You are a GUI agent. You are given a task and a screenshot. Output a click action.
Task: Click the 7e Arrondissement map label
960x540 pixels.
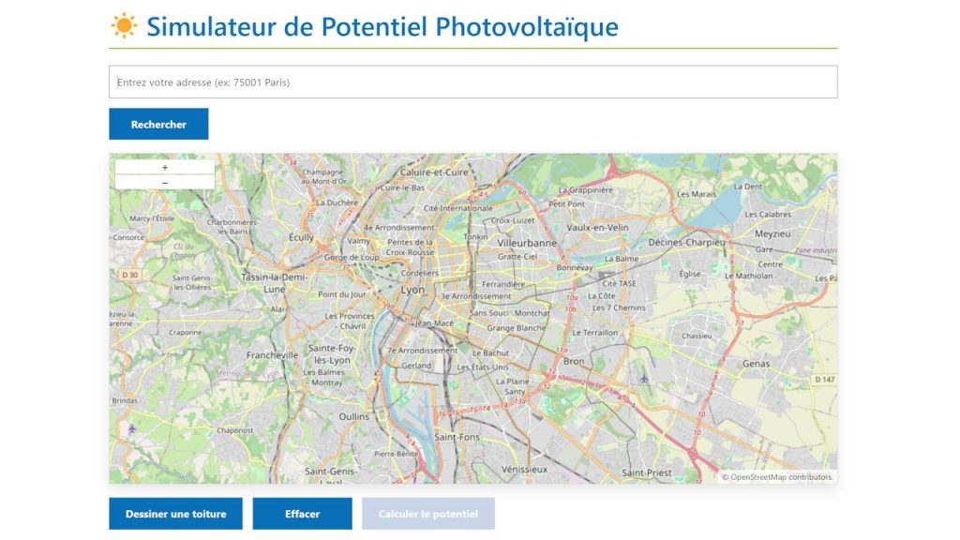coord(423,351)
